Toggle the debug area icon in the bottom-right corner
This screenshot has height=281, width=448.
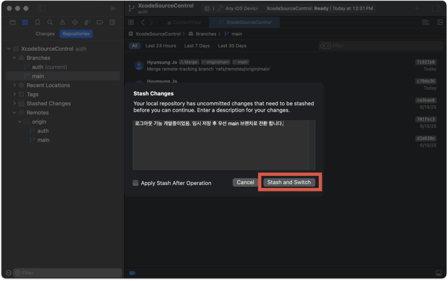coord(439,273)
